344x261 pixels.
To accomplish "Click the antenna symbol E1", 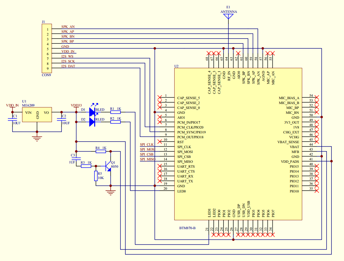I will pos(228,17).
